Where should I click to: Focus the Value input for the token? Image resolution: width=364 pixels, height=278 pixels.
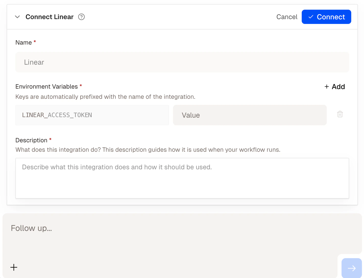(250, 115)
